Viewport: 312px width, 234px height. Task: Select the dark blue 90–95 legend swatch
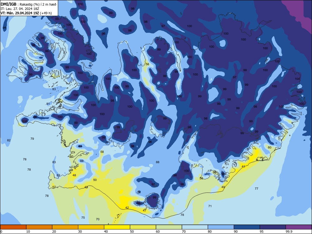point(247,227)
